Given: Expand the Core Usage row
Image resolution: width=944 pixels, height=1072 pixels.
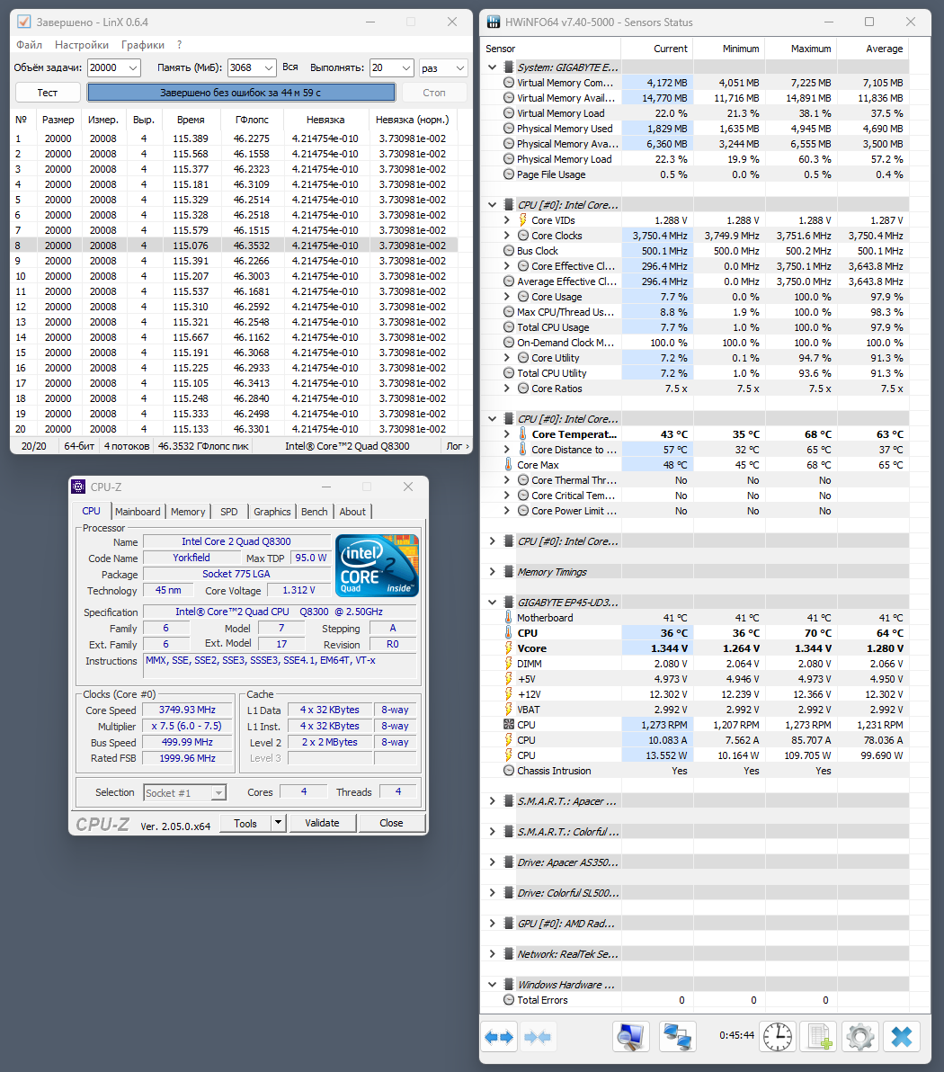Looking at the screenshot, I should coord(506,297).
